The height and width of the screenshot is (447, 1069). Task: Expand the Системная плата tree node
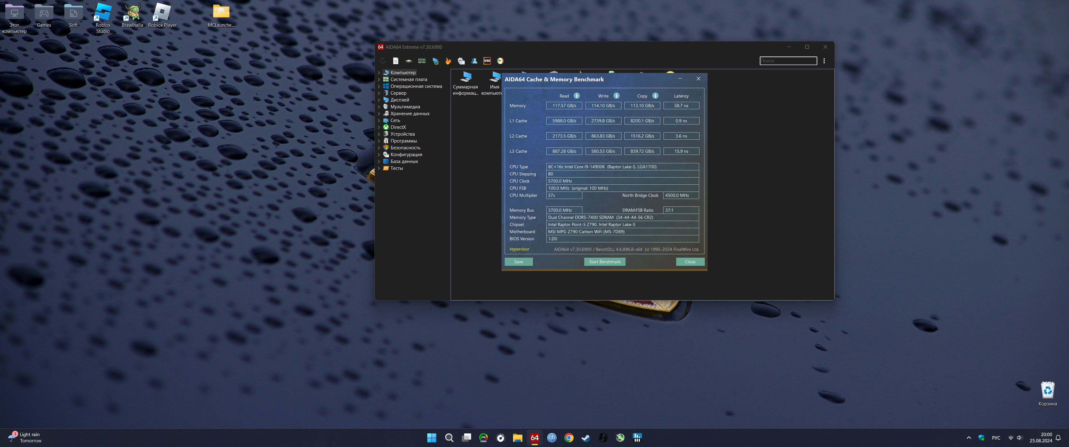(379, 79)
